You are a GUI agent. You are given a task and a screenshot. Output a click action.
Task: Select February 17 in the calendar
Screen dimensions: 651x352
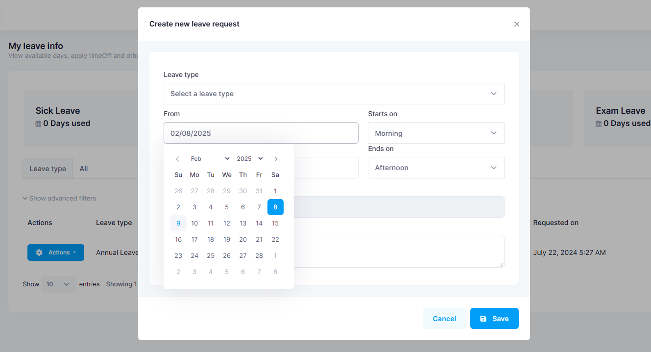(x=194, y=240)
